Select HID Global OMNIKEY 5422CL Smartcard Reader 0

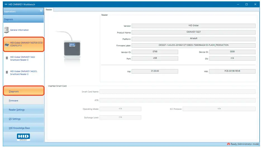pyautogui.click(x=23, y=73)
